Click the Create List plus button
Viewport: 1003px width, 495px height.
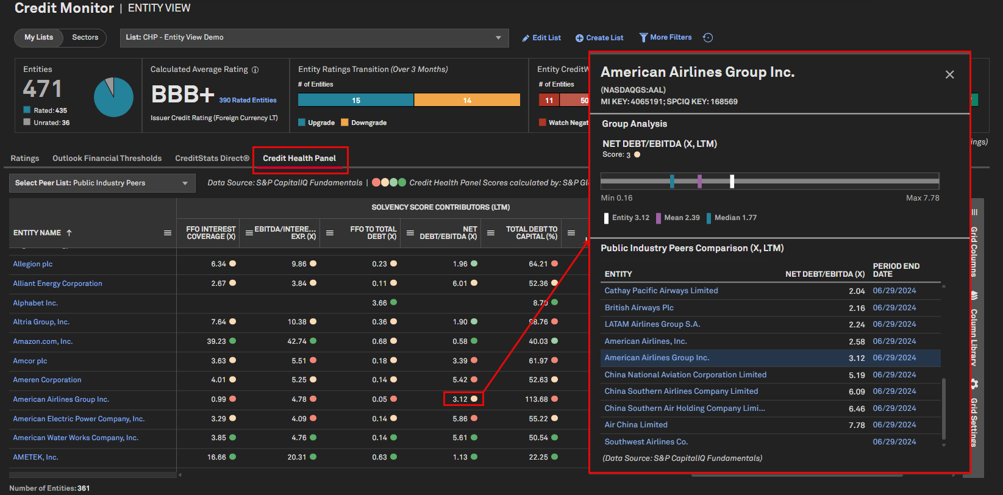[x=599, y=38]
